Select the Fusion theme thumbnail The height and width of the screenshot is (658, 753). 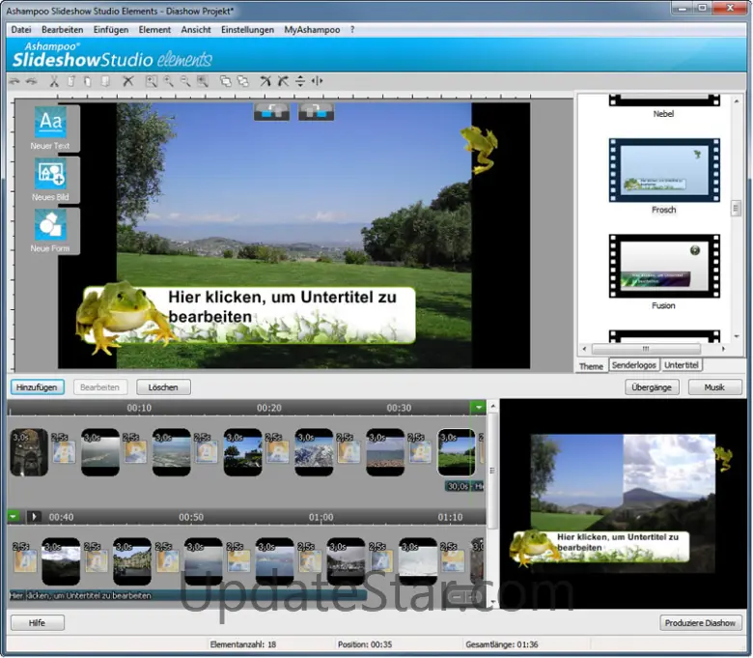click(663, 266)
